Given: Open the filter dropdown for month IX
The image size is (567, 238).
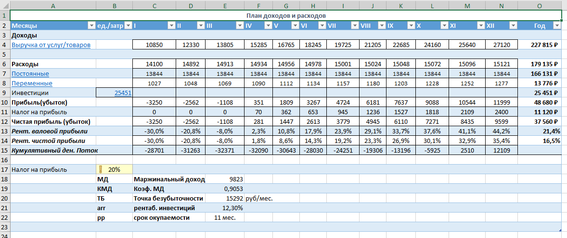Looking at the screenshot, I should coord(411,25).
